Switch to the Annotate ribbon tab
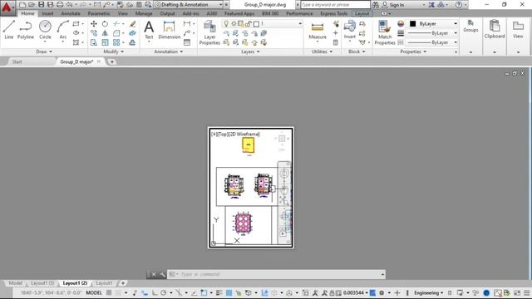The image size is (532, 299). tap(71, 13)
